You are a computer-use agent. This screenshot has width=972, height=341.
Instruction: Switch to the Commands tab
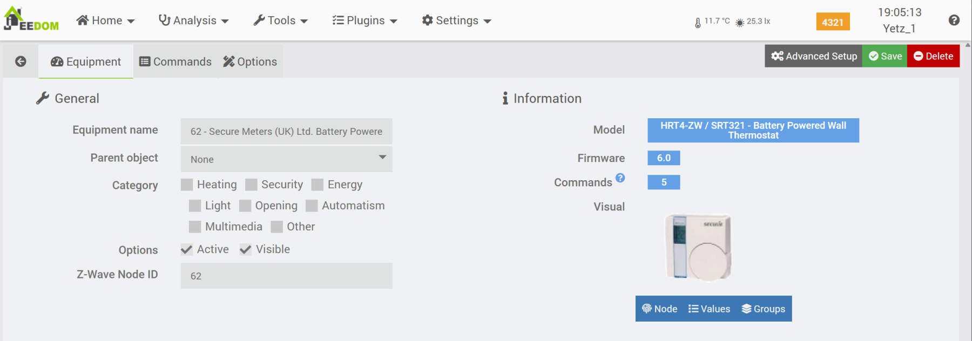tap(175, 62)
